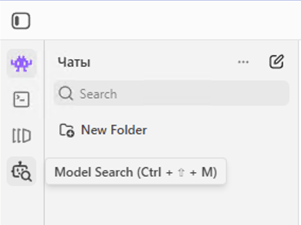
Task: Open the purple Chat robot tab
Action: pos(22,63)
